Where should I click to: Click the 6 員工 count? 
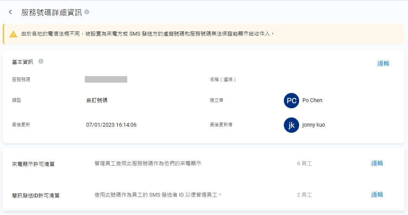pyautogui.click(x=304, y=164)
